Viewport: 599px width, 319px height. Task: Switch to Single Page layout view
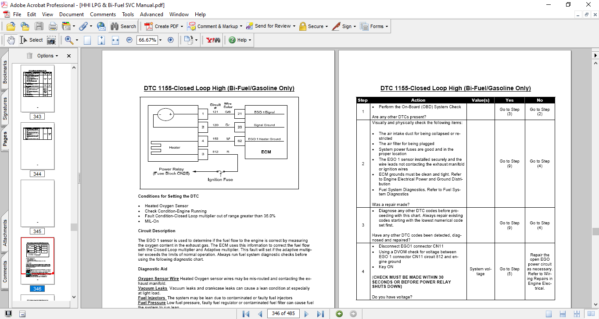(x=549, y=314)
